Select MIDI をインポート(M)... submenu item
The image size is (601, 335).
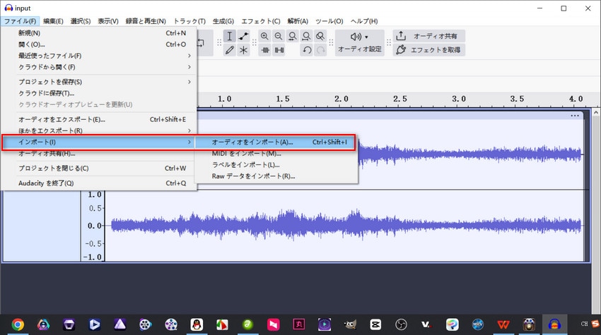[276, 153]
